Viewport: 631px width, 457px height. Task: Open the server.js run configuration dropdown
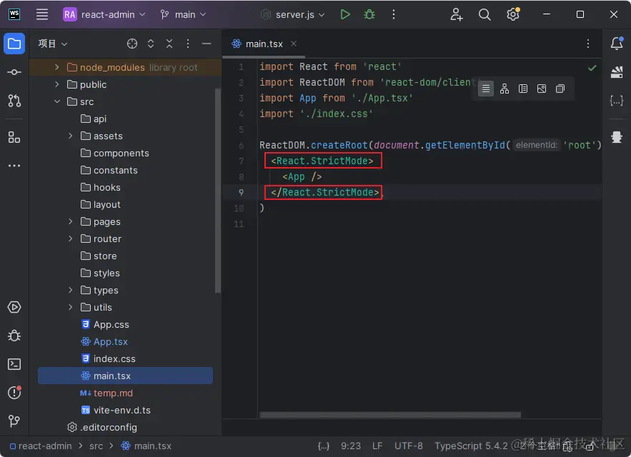292,14
